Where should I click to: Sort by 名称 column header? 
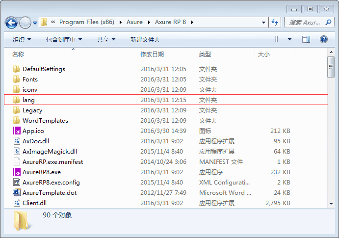(18, 54)
